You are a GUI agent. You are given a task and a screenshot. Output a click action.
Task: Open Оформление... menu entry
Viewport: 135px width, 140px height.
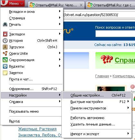point(32,89)
